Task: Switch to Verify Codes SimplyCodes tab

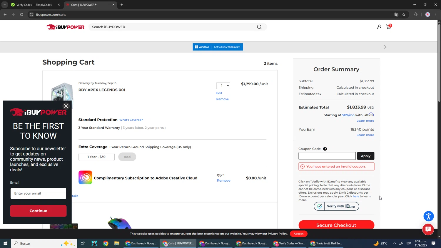Action: click(x=35, y=5)
